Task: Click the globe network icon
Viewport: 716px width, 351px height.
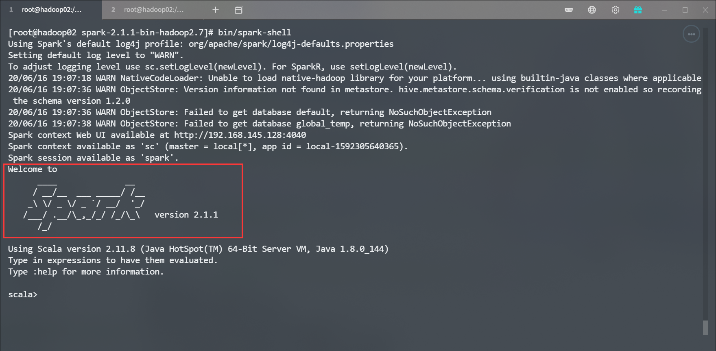Action: click(592, 10)
